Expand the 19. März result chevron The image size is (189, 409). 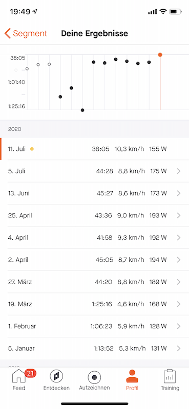(x=179, y=304)
